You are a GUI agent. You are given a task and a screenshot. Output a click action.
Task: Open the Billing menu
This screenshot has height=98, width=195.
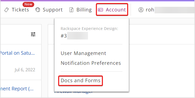(84, 10)
